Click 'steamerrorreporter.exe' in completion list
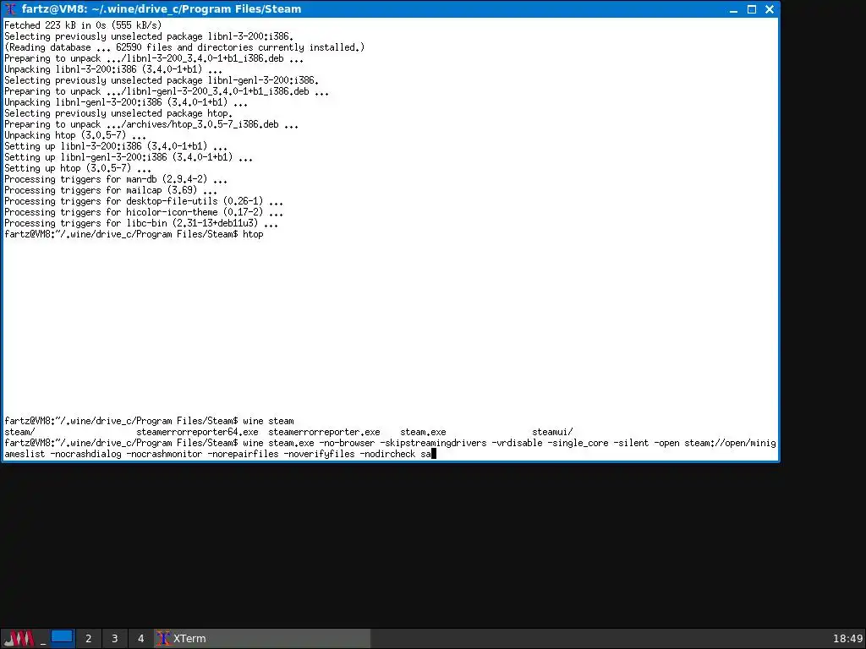The width and height of the screenshot is (866, 649). 324,432
